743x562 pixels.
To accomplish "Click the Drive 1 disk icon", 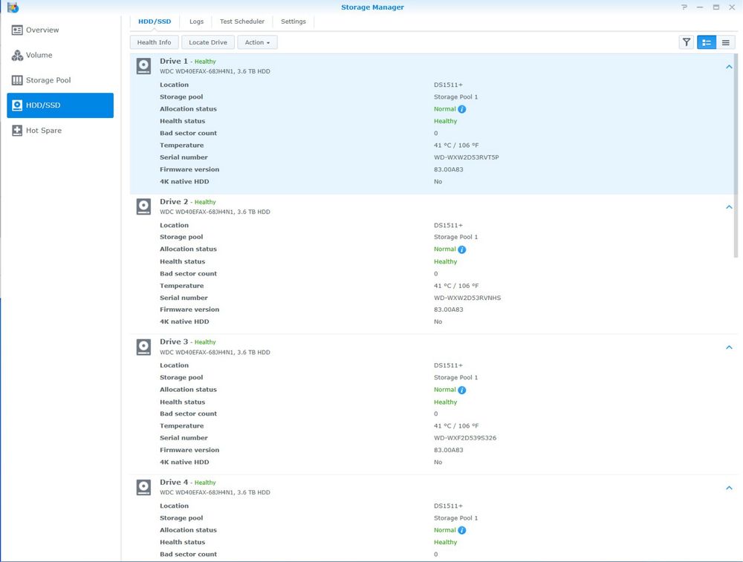I will click(143, 66).
